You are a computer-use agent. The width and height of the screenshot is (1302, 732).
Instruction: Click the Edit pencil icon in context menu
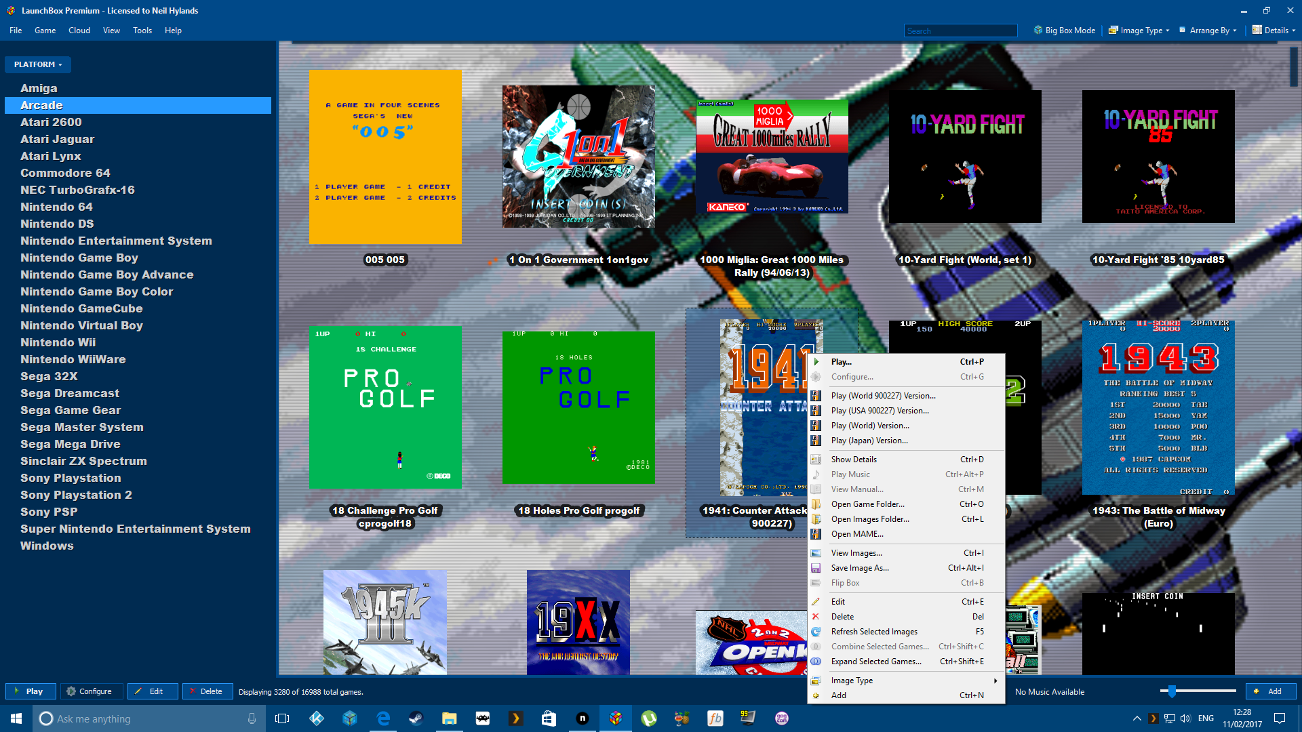coord(816,602)
